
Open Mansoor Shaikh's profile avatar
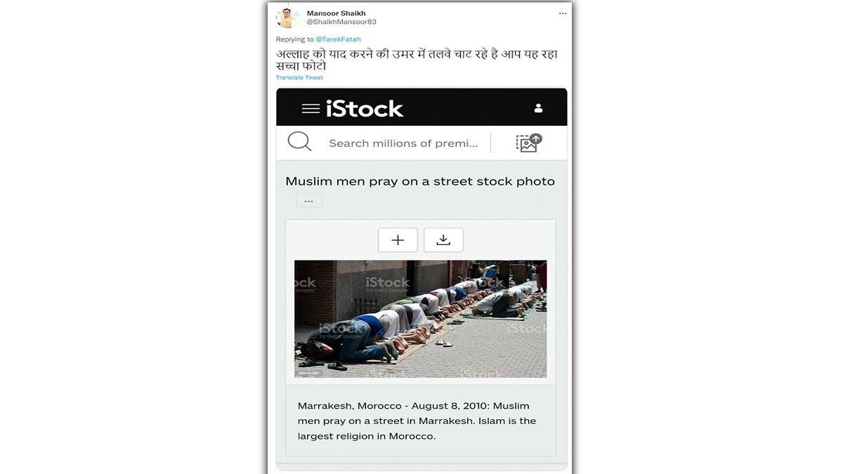coord(287,18)
